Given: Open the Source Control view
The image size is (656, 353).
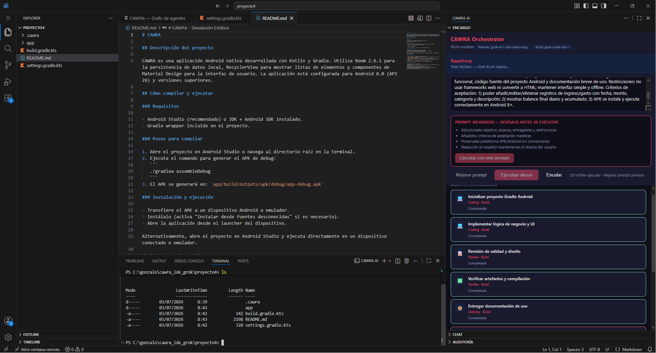Looking at the screenshot, I should point(8,65).
